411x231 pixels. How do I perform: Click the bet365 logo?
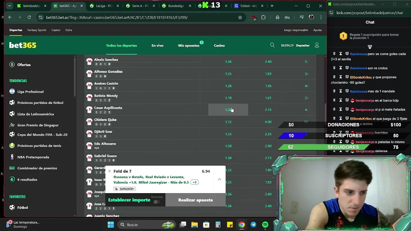pyautogui.click(x=22, y=45)
